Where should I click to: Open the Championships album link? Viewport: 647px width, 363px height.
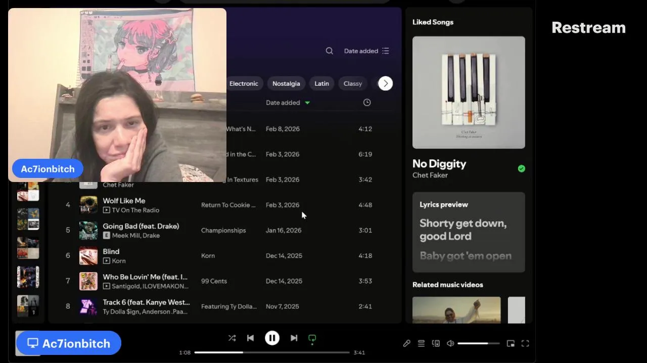pos(223,230)
